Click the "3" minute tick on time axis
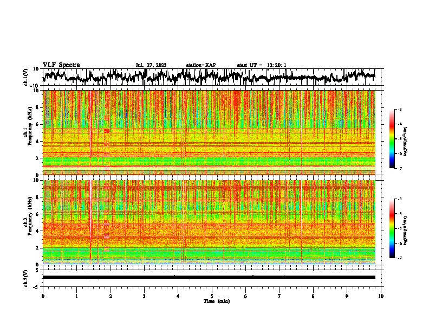The width and height of the screenshot is (429, 332). [144, 296]
